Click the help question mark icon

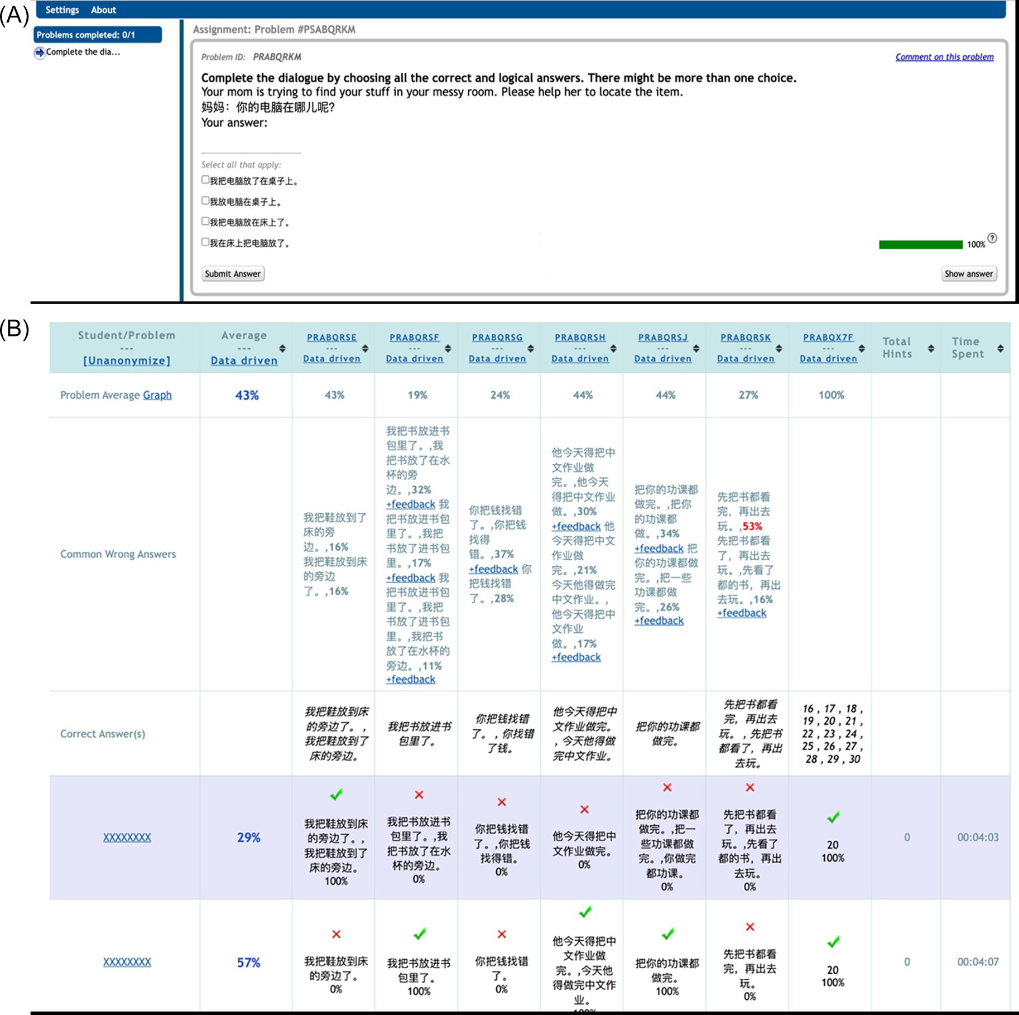[992, 238]
